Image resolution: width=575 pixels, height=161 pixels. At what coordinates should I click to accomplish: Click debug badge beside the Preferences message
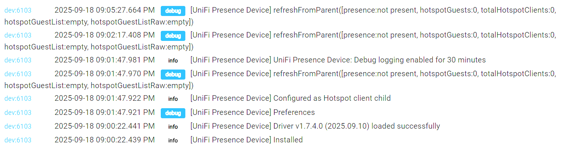(173, 113)
